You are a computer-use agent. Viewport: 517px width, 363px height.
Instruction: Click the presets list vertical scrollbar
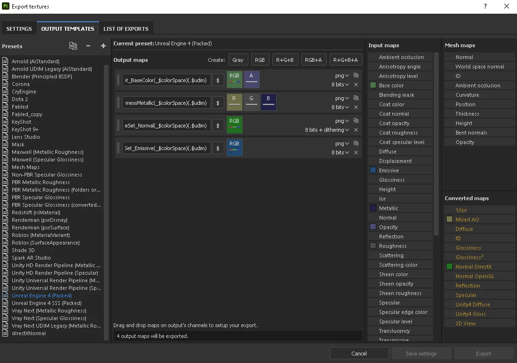point(106,203)
